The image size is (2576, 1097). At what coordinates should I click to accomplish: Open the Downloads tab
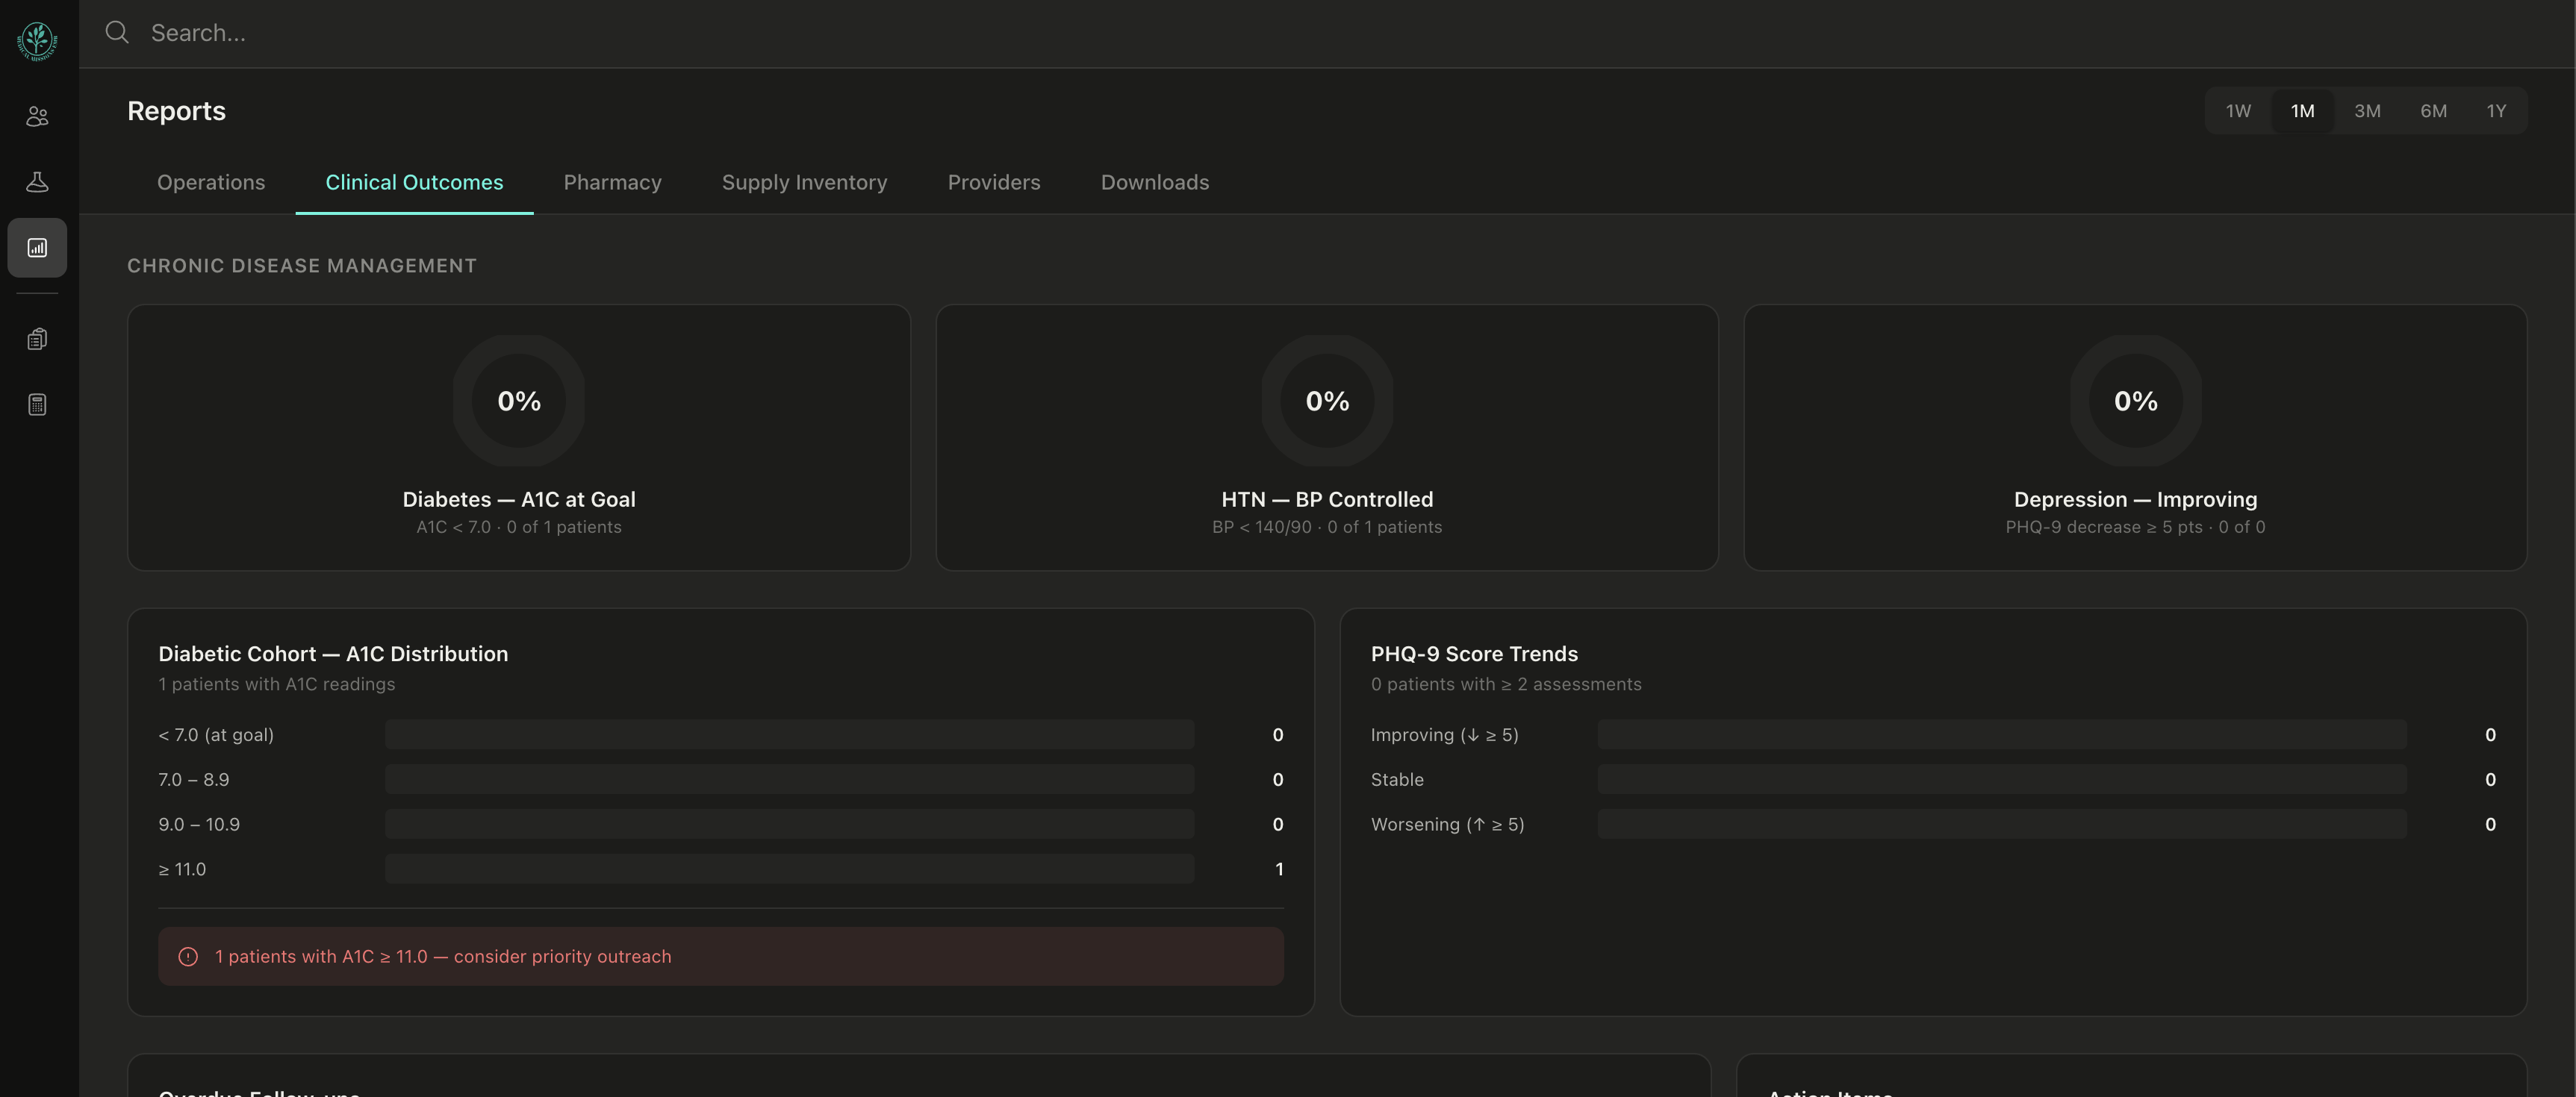[1155, 183]
